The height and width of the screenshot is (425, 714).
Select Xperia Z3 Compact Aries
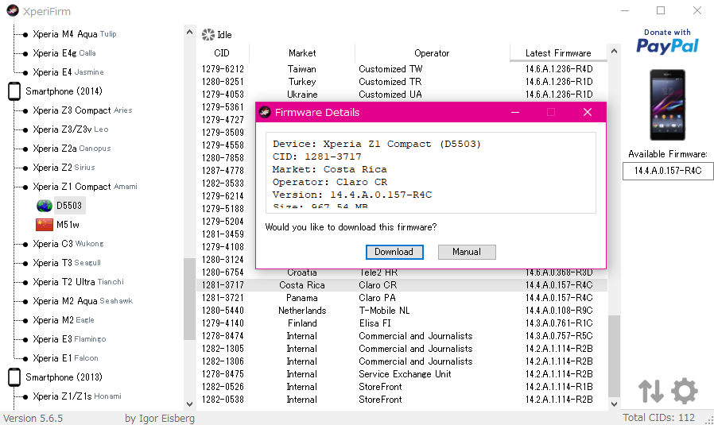coord(83,110)
